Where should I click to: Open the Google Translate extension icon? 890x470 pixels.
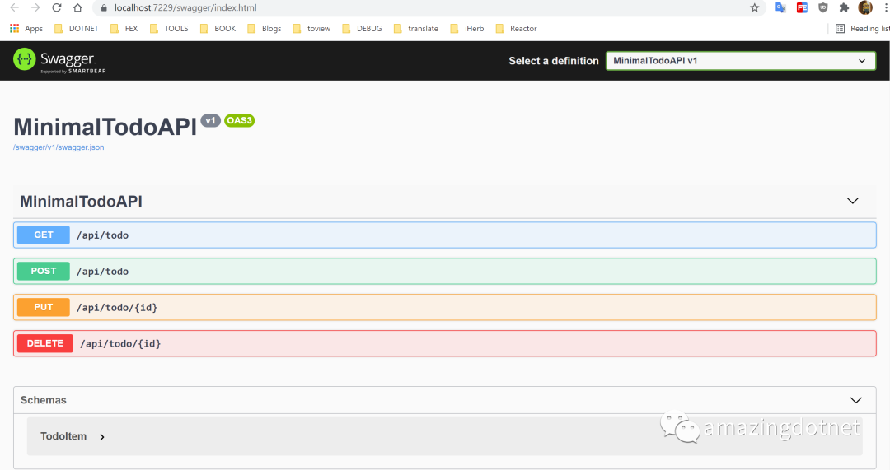780,7
